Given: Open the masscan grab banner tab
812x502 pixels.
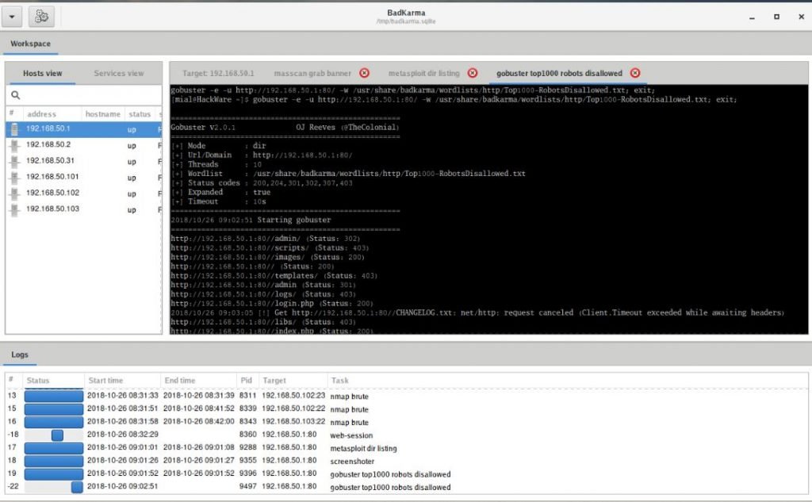Looking at the screenshot, I should click(312, 74).
